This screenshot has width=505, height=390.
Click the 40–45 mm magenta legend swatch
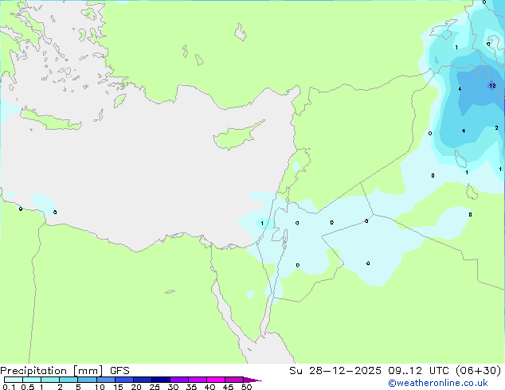click(216, 380)
